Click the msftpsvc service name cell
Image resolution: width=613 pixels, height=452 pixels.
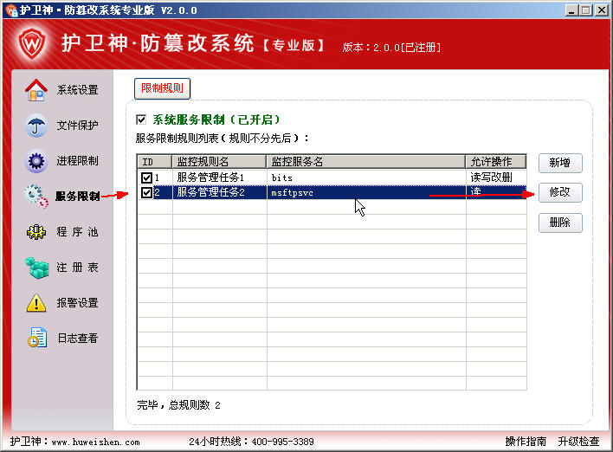click(x=366, y=192)
